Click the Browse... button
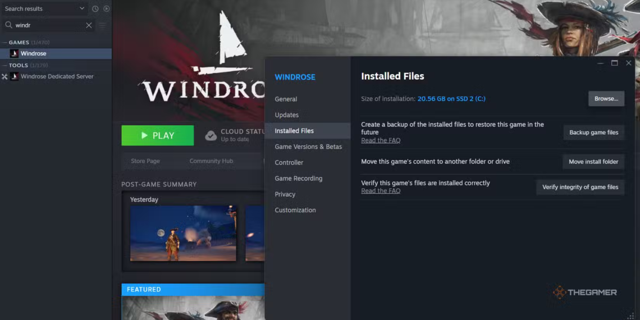 tap(606, 99)
